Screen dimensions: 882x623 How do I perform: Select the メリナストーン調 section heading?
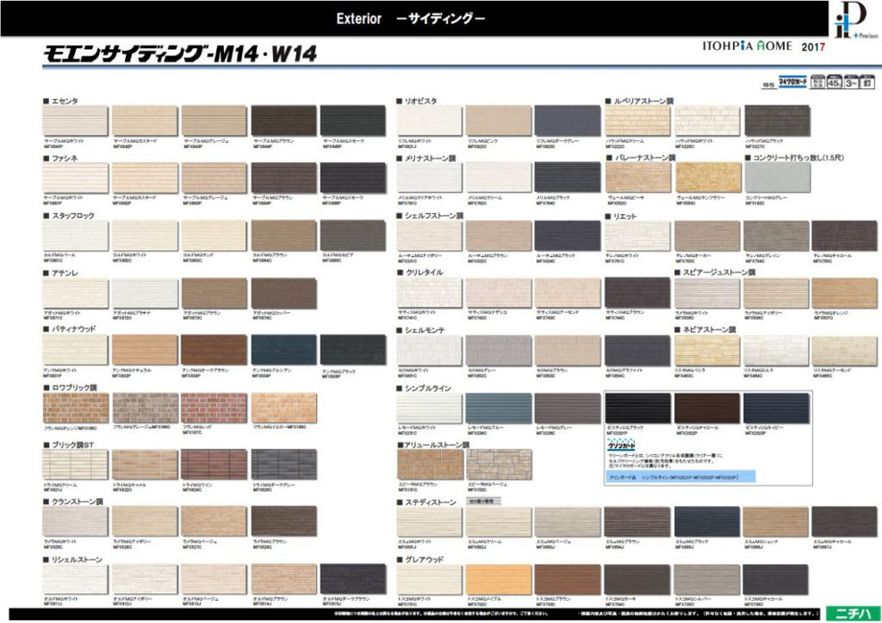pos(427,159)
